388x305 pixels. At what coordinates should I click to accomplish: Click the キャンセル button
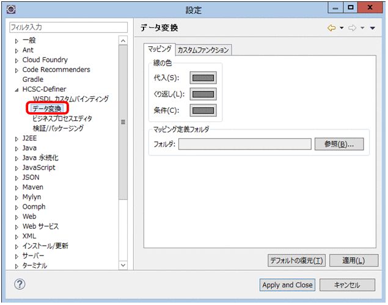click(347, 285)
